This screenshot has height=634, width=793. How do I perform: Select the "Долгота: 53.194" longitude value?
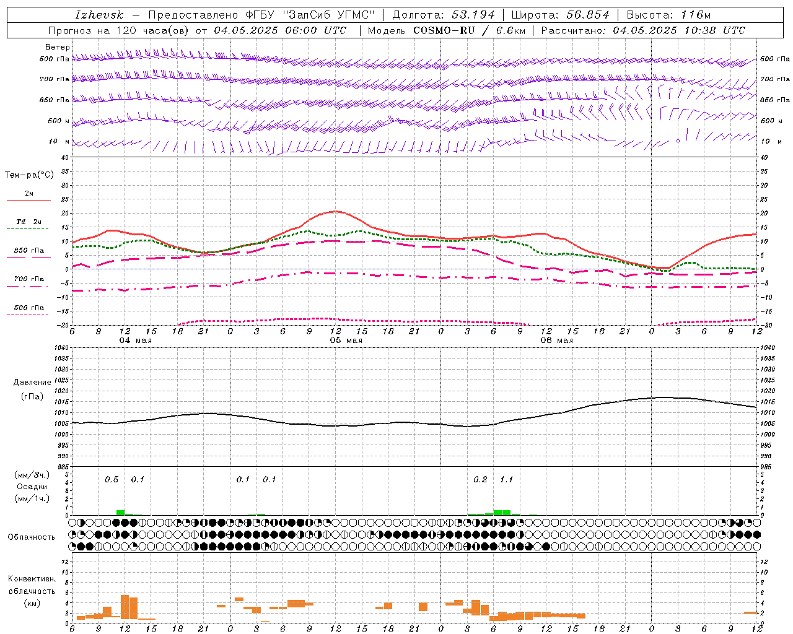pyautogui.click(x=444, y=15)
